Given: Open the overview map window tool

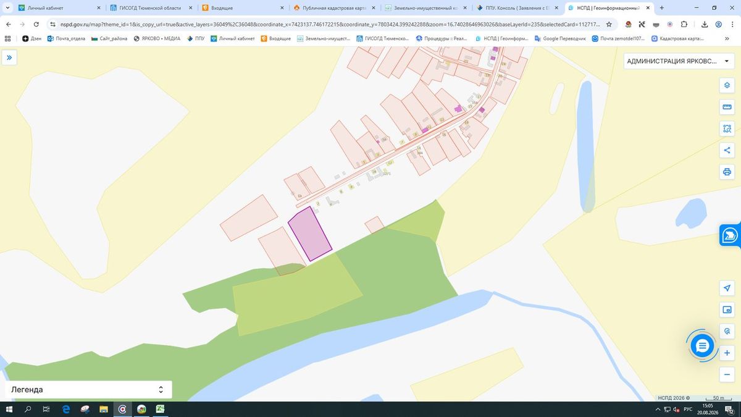Looking at the screenshot, I should (x=727, y=310).
